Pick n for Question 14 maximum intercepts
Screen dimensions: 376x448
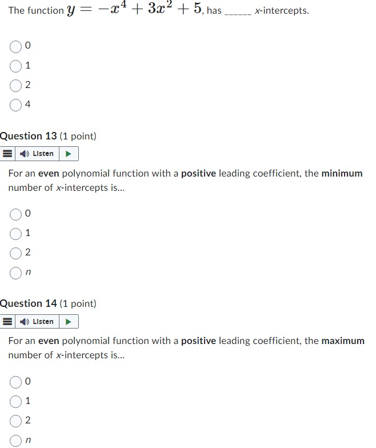[16, 441]
